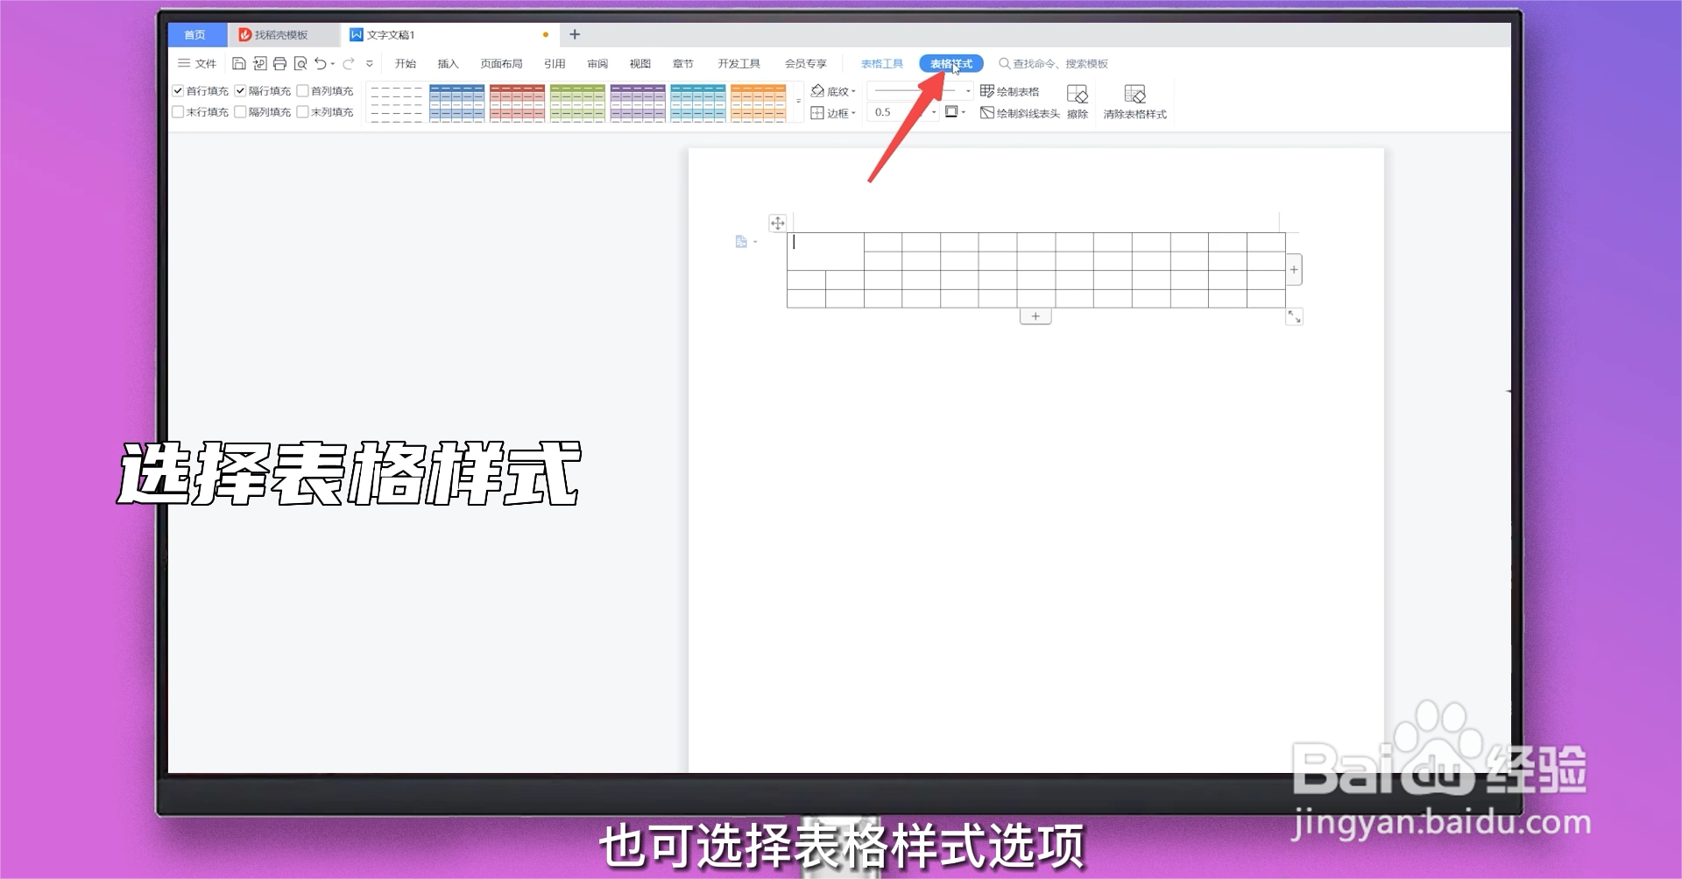Click the Draw Table (绘制表格) tool
Image resolution: width=1682 pixels, height=879 pixels.
(1009, 91)
